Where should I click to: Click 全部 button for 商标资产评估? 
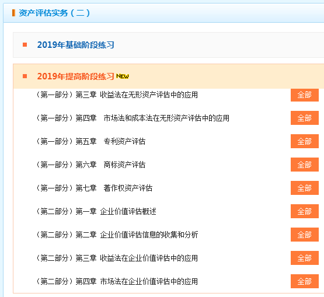[x=305, y=165]
